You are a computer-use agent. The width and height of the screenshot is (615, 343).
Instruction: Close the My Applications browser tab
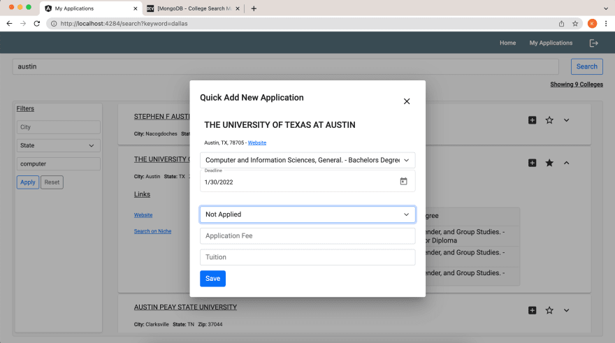pos(136,8)
